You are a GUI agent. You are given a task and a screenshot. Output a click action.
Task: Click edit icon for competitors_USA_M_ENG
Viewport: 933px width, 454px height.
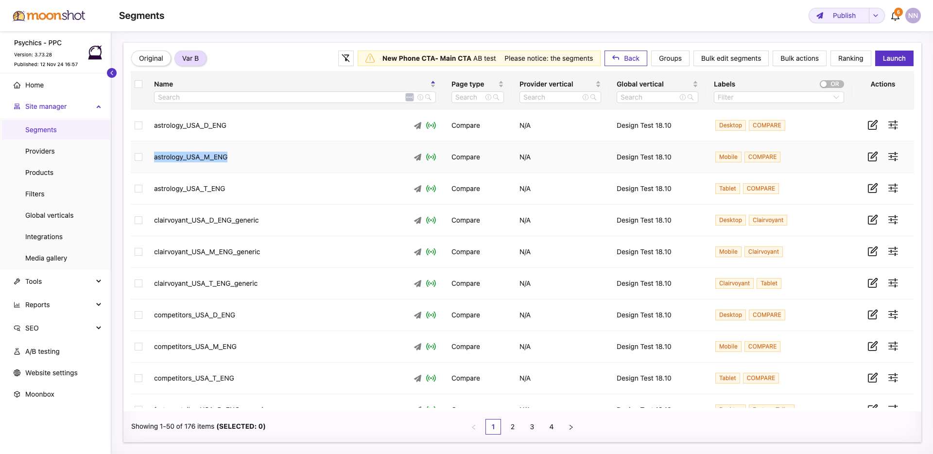873,346
